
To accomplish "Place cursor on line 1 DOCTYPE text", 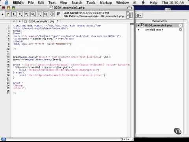I will [57, 26].
